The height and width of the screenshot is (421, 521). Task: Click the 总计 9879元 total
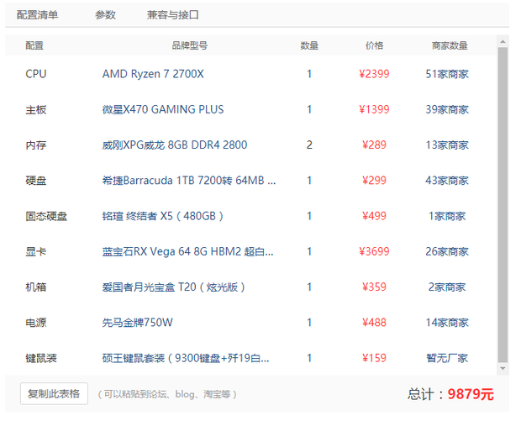[x=450, y=394]
